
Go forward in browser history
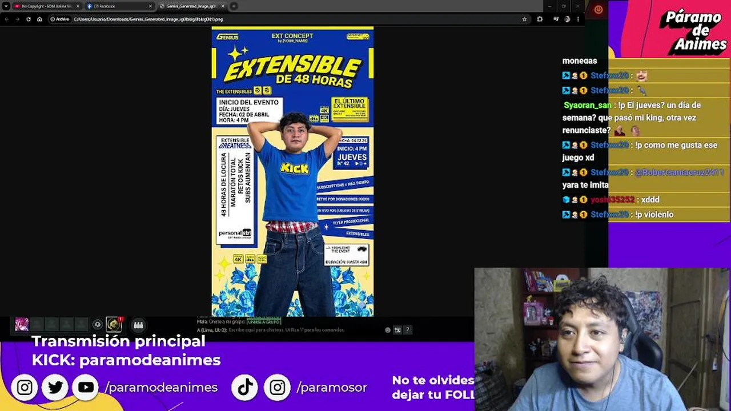18,19
